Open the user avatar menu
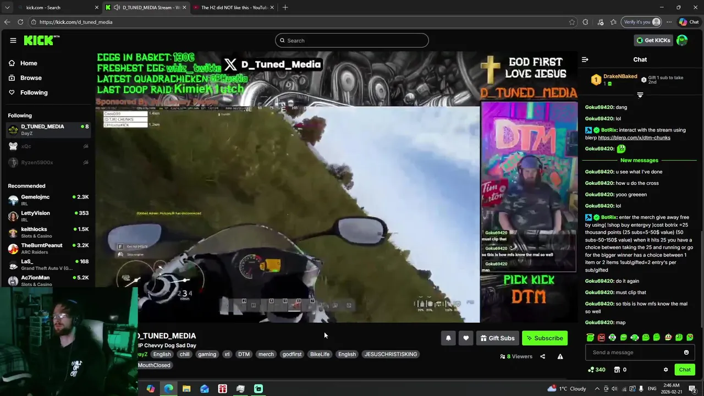Image resolution: width=704 pixels, height=396 pixels. tap(682, 40)
